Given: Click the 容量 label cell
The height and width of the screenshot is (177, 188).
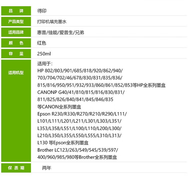Looking at the screenshot, I should (16, 54).
